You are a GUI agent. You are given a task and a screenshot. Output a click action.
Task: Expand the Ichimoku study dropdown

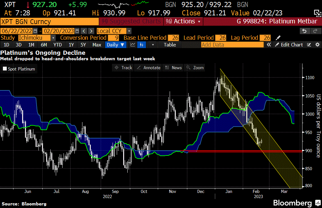coord(53,38)
